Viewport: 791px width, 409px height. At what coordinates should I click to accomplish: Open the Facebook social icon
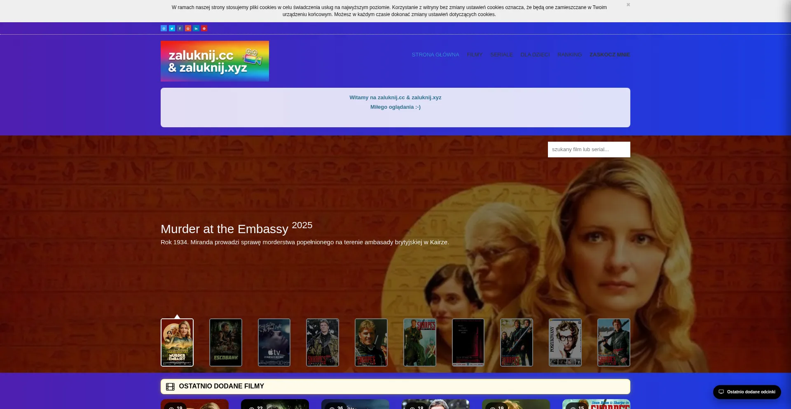point(180,28)
